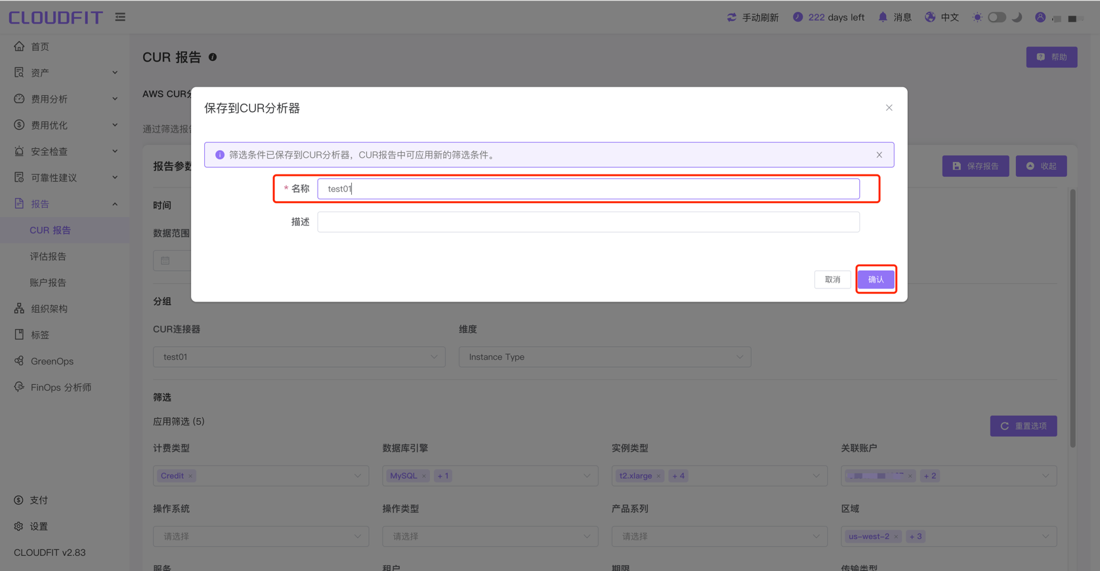1100x571 pixels.
Task: Open the 关联账户 dropdown arrow
Action: tap(1046, 476)
